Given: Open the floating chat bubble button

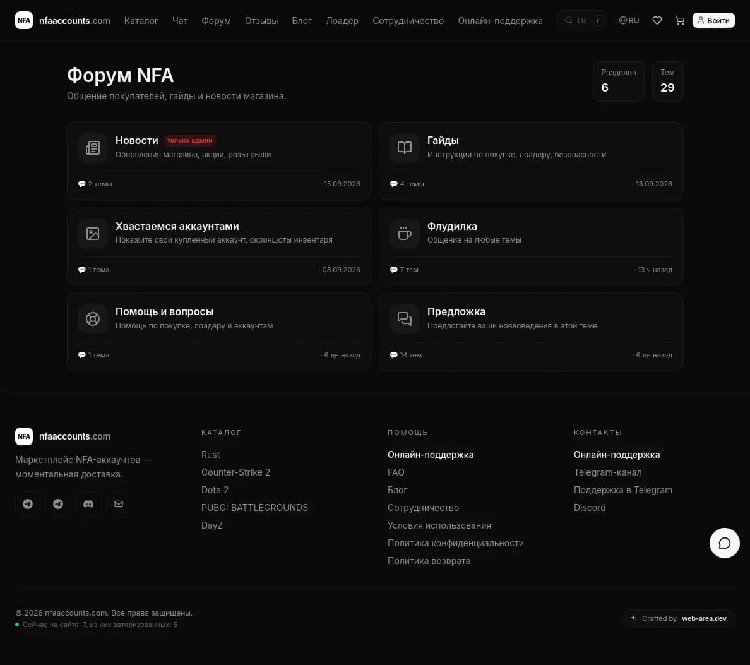Looking at the screenshot, I should pos(724,543).
